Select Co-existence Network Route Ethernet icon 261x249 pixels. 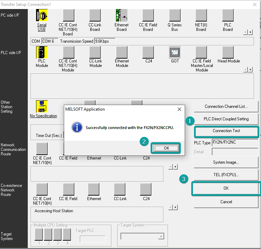coord(94,189)
